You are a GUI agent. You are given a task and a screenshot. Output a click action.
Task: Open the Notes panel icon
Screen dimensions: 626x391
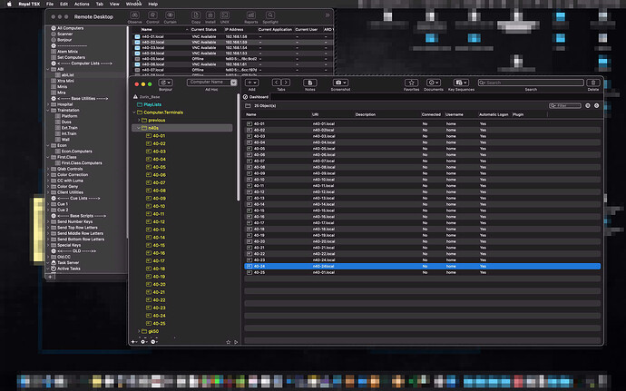310,83
